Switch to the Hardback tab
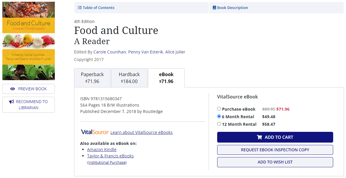Viewport: 346px width, 178px height. pyautogui.click(x=129, y=78)
